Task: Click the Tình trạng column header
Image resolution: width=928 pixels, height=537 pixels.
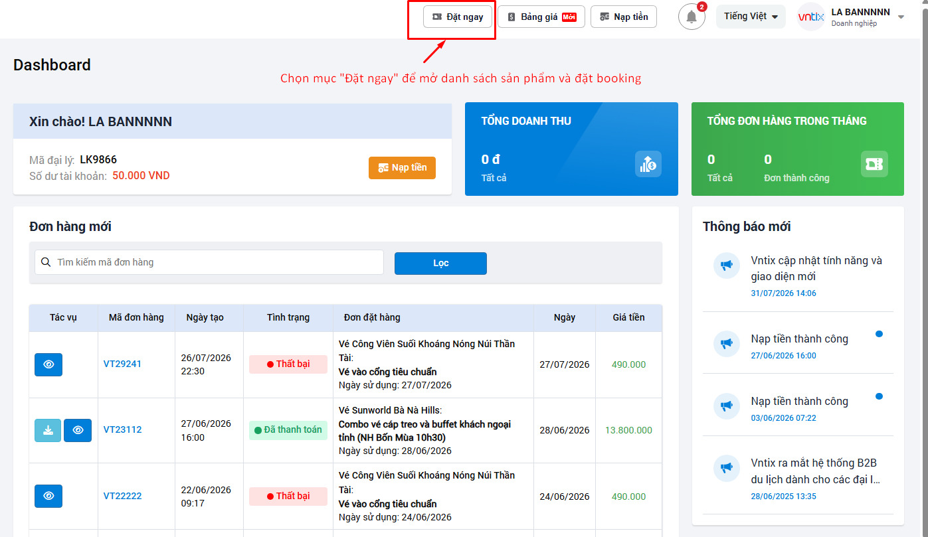Action: point(288,318)
